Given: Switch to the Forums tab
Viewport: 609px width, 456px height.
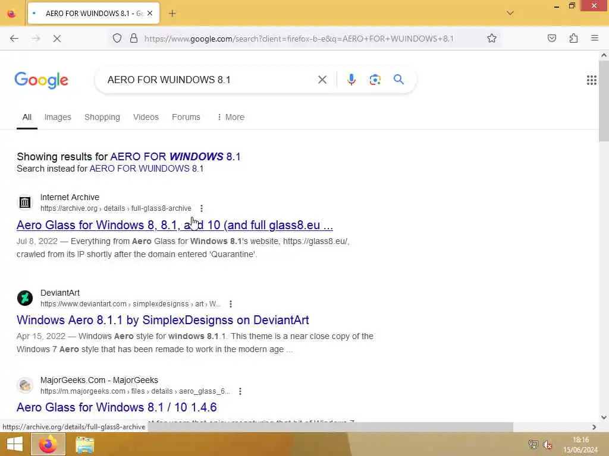Looking at the screenshot, I should pos(186,117).
